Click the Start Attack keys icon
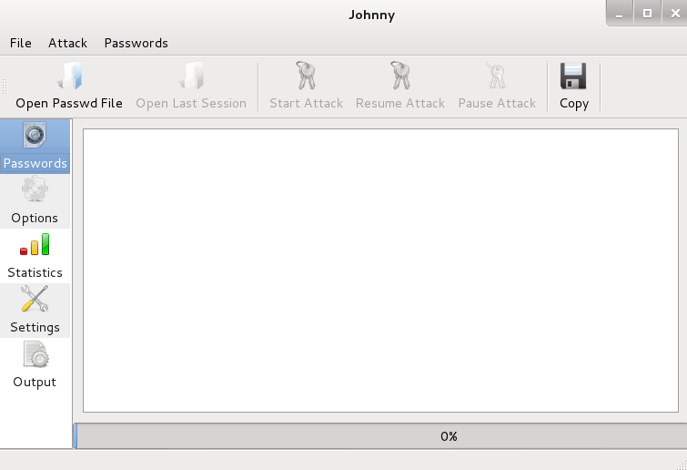The image size is (687, 470). click(306, 76)
